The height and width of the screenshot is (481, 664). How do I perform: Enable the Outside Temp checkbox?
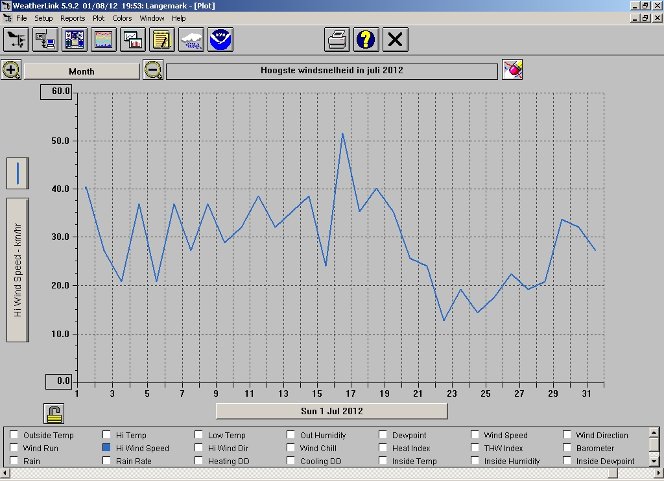point(14,435)
